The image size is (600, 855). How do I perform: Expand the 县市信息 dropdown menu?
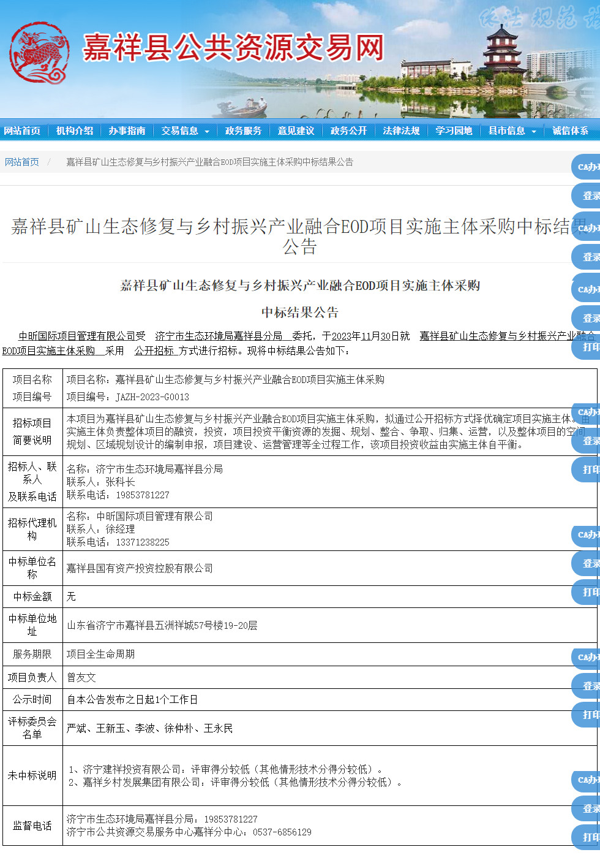coord(512,131)
